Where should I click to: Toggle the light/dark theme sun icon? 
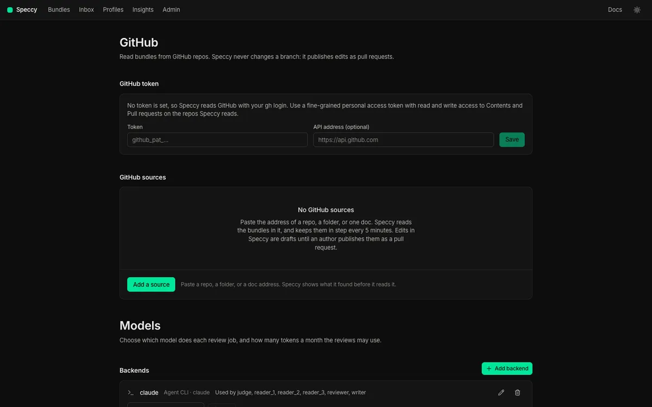[x=637, y=10]
